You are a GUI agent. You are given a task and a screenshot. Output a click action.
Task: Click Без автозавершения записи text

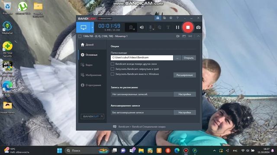[128, 112]
